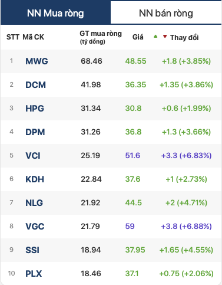Viewport: 222px width, 285px height.
Task: Open NLG stock ticker
Action: (34, 203)
